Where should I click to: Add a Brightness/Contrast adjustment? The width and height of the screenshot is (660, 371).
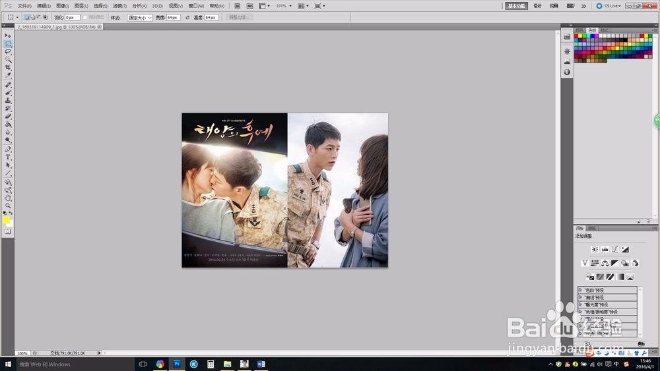tap(595, 250)
